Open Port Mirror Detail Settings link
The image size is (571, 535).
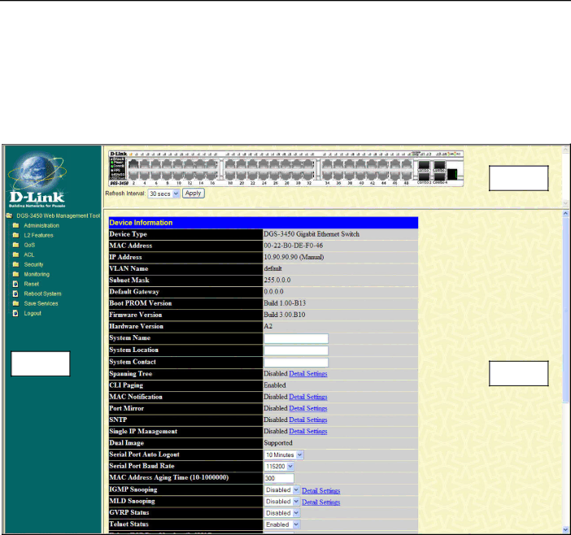pyautogui.click(x=308, y=409)
